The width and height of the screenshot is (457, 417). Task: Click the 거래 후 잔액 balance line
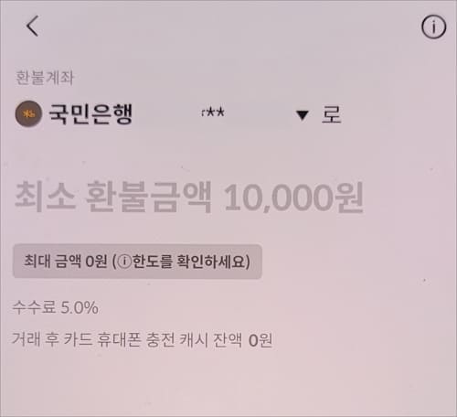(x=142, y=339)
